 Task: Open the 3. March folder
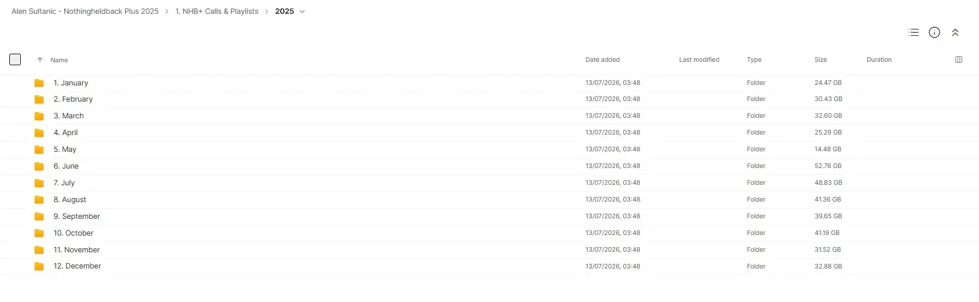69,115
